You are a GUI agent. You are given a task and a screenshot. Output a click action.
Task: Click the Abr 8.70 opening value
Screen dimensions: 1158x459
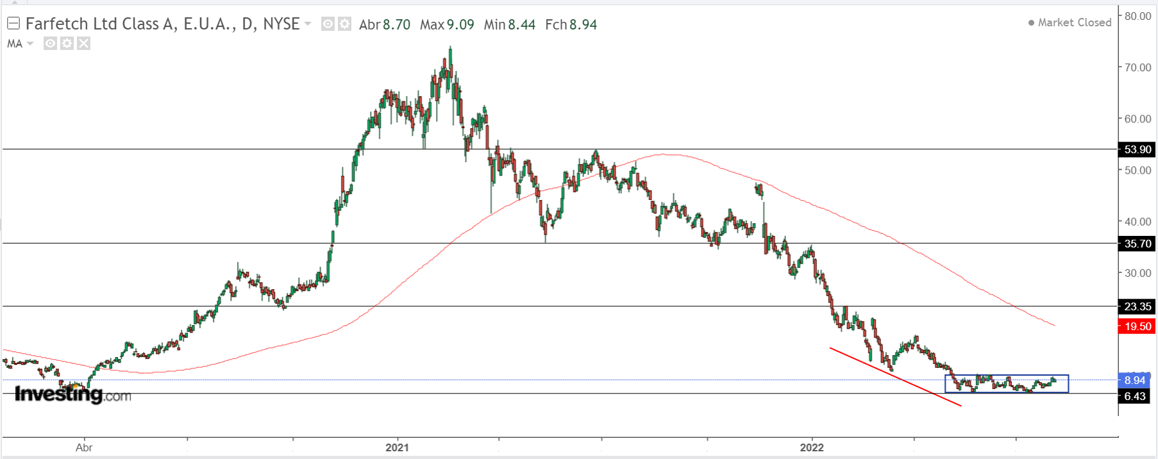tap(385, 24)
